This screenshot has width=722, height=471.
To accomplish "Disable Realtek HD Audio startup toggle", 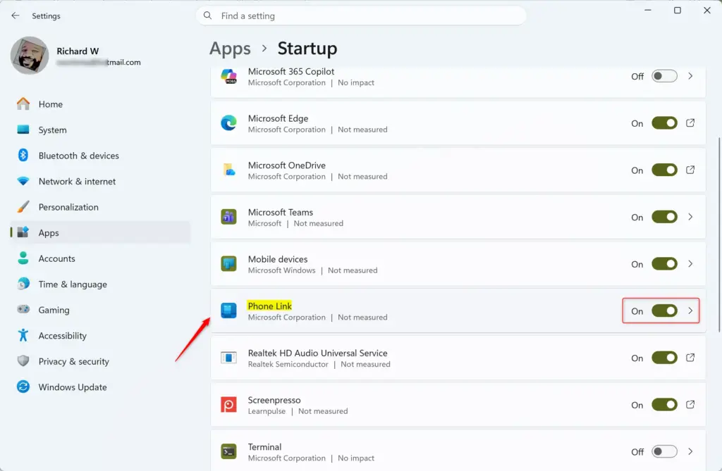I will [x=664, y=358].
